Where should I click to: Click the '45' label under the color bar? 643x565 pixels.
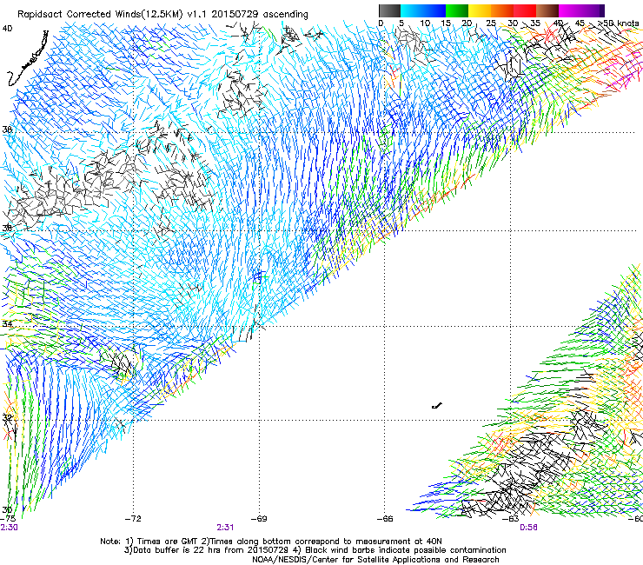(580, 23)
